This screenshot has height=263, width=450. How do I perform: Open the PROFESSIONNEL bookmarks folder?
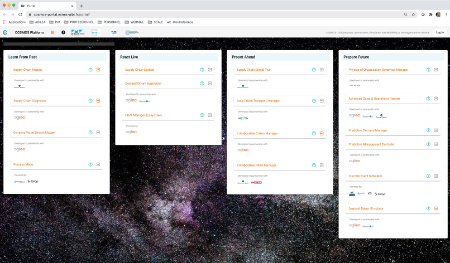pos(79,22)
